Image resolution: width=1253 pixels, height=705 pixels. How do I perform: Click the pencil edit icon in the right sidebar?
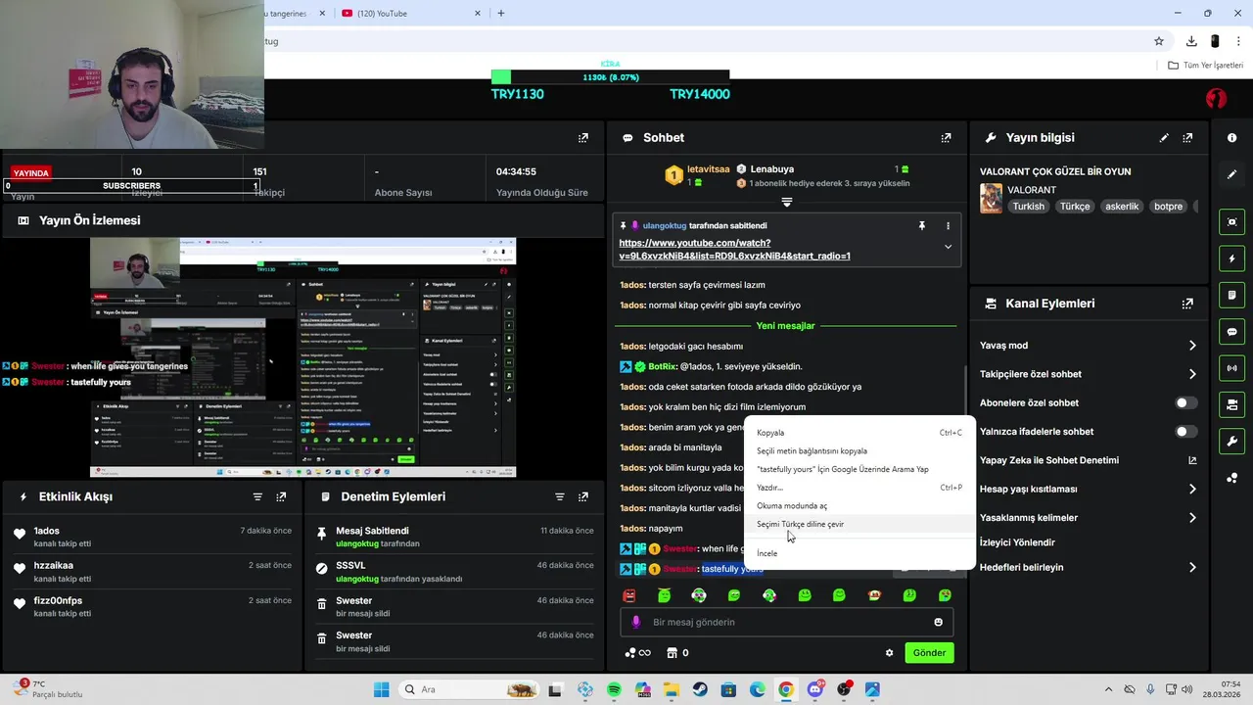[x=1231, y=174]
